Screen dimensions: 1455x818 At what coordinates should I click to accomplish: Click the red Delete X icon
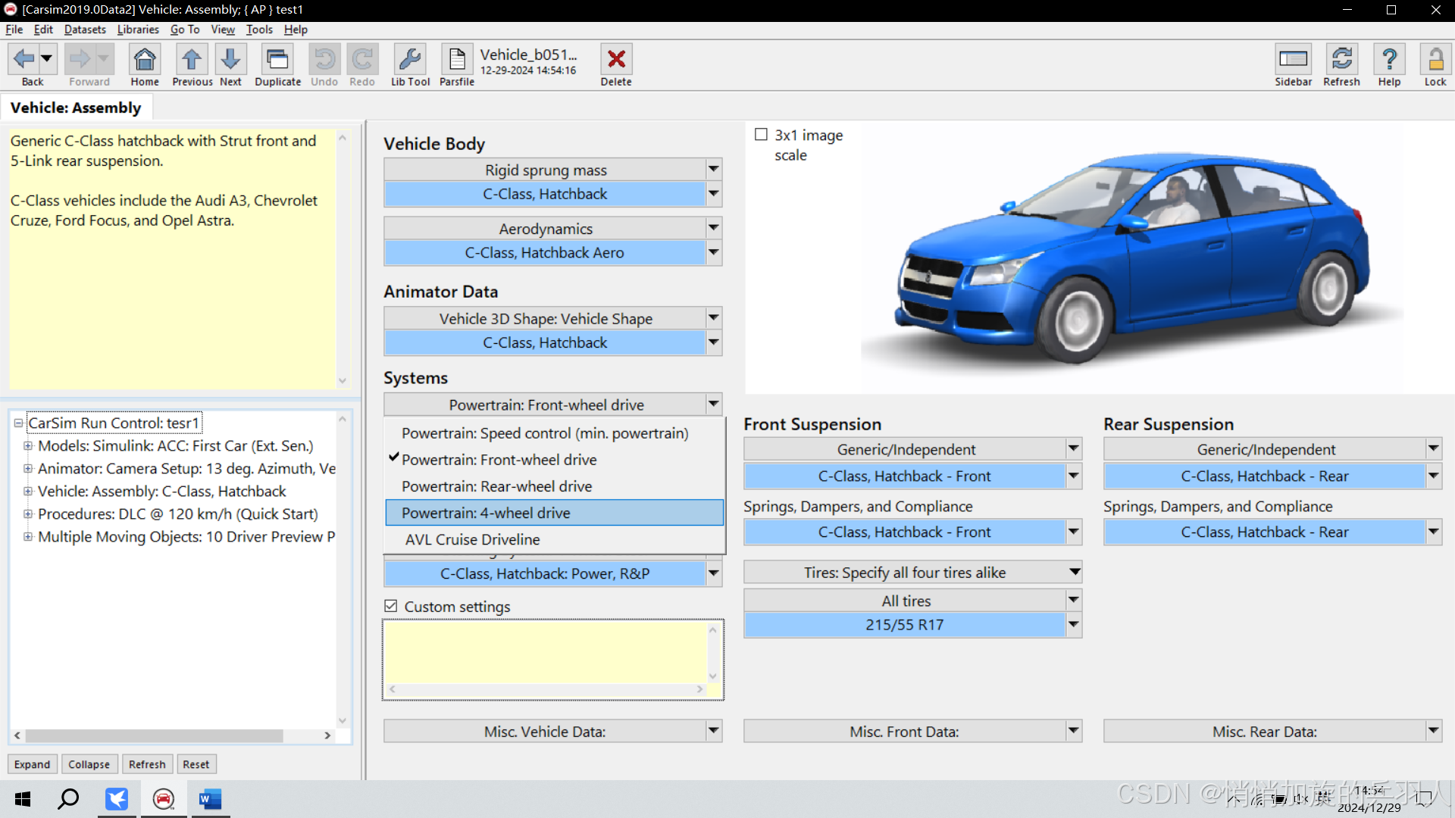(x=616, y=60)
